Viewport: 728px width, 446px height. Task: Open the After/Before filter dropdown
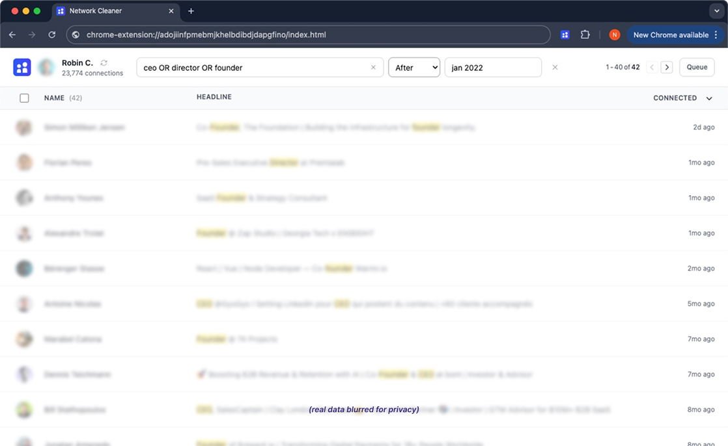click(414, 66)
